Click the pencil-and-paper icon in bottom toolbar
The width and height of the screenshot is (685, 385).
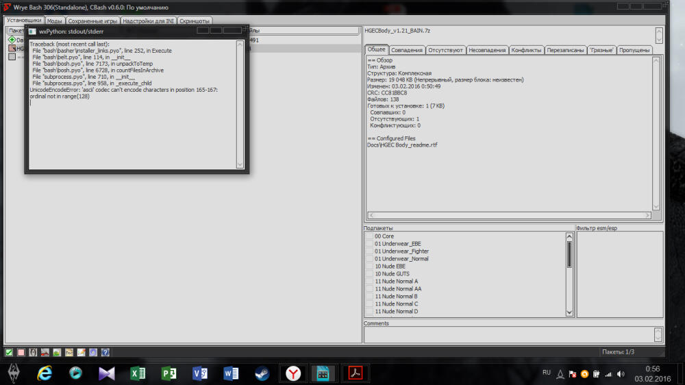click(82, 352)
